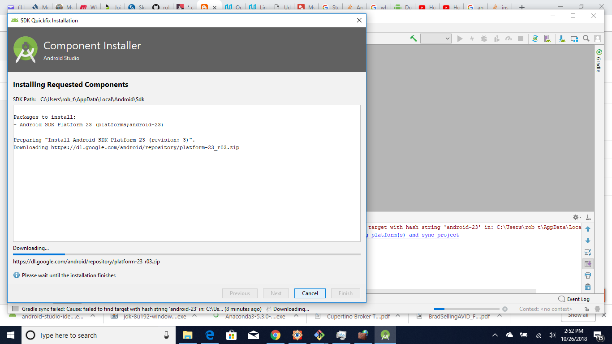612x344 pixels.
Task: Click the tool window toggle square icon
Action: click(x=15, y=309)
